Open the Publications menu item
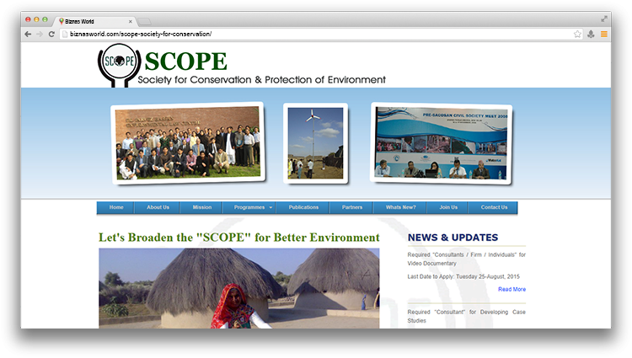632x358 pixels. pyautogui.click(x=303, y=207)
